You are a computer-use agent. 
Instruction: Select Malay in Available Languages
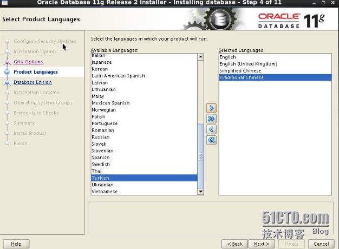[x=144, y=96]
